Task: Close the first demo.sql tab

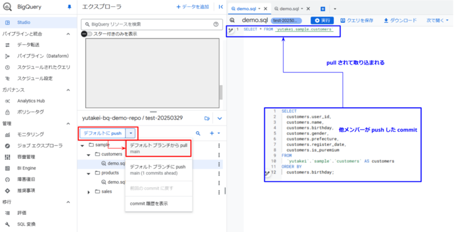Action: (x=266, y=9)
